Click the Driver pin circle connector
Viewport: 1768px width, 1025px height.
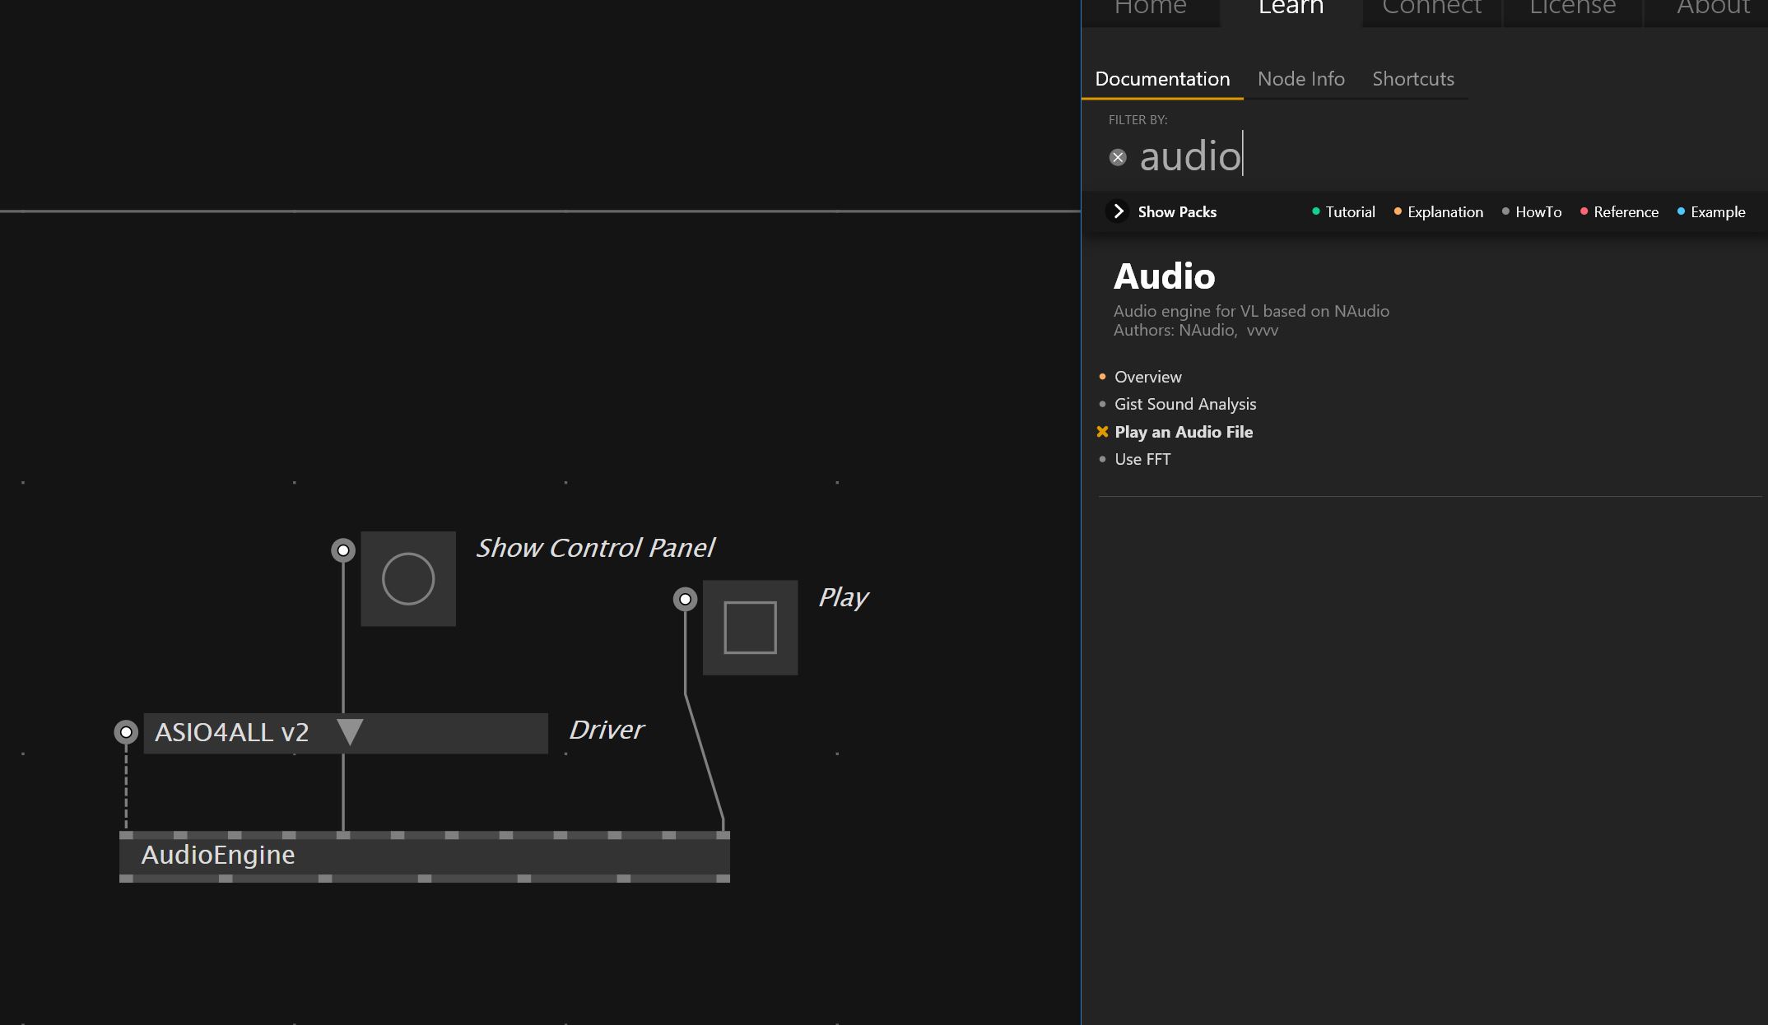[x=126, y=731]
